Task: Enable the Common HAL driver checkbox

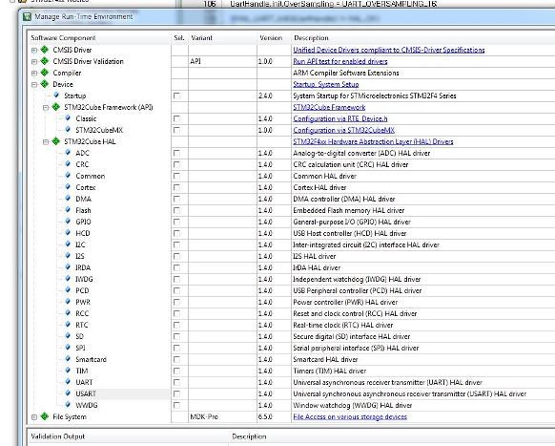Action: point(176,176)
